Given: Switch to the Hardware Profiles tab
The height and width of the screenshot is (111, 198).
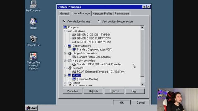Looking at the screenshot, I should pos(102,14).
